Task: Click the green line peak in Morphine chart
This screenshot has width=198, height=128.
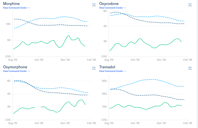Action: tap(69, 36)
